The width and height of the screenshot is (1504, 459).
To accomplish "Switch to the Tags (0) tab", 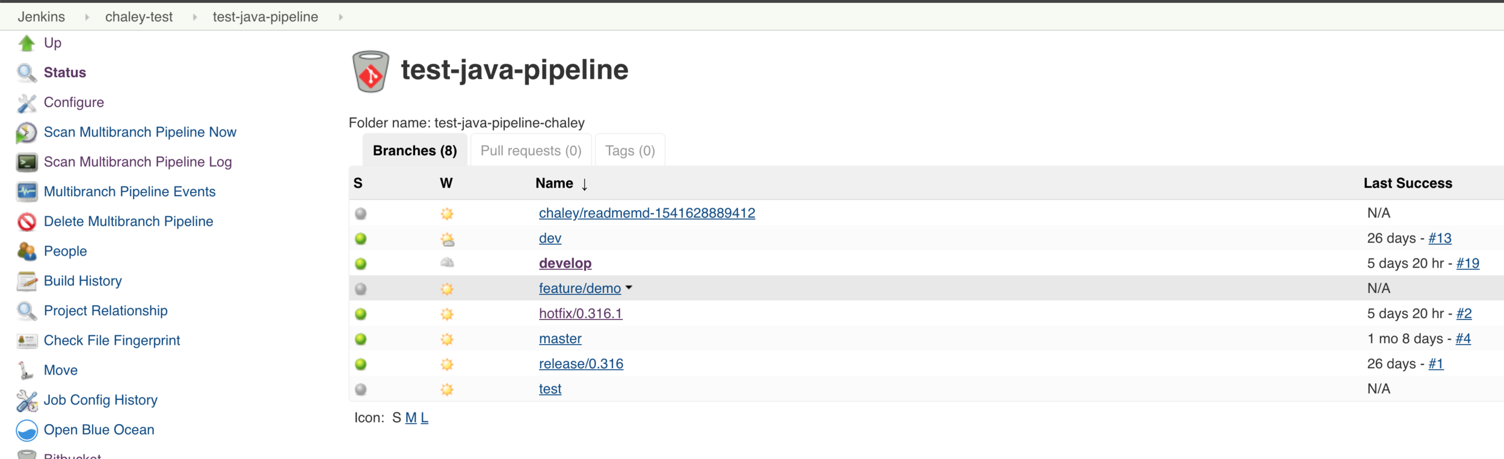I will point(630,150).
